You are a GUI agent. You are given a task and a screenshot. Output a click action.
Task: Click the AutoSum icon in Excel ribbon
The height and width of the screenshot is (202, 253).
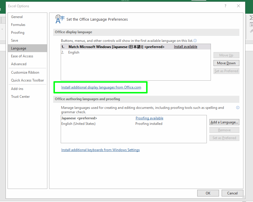pyautogui.click(x=251, y=18)
